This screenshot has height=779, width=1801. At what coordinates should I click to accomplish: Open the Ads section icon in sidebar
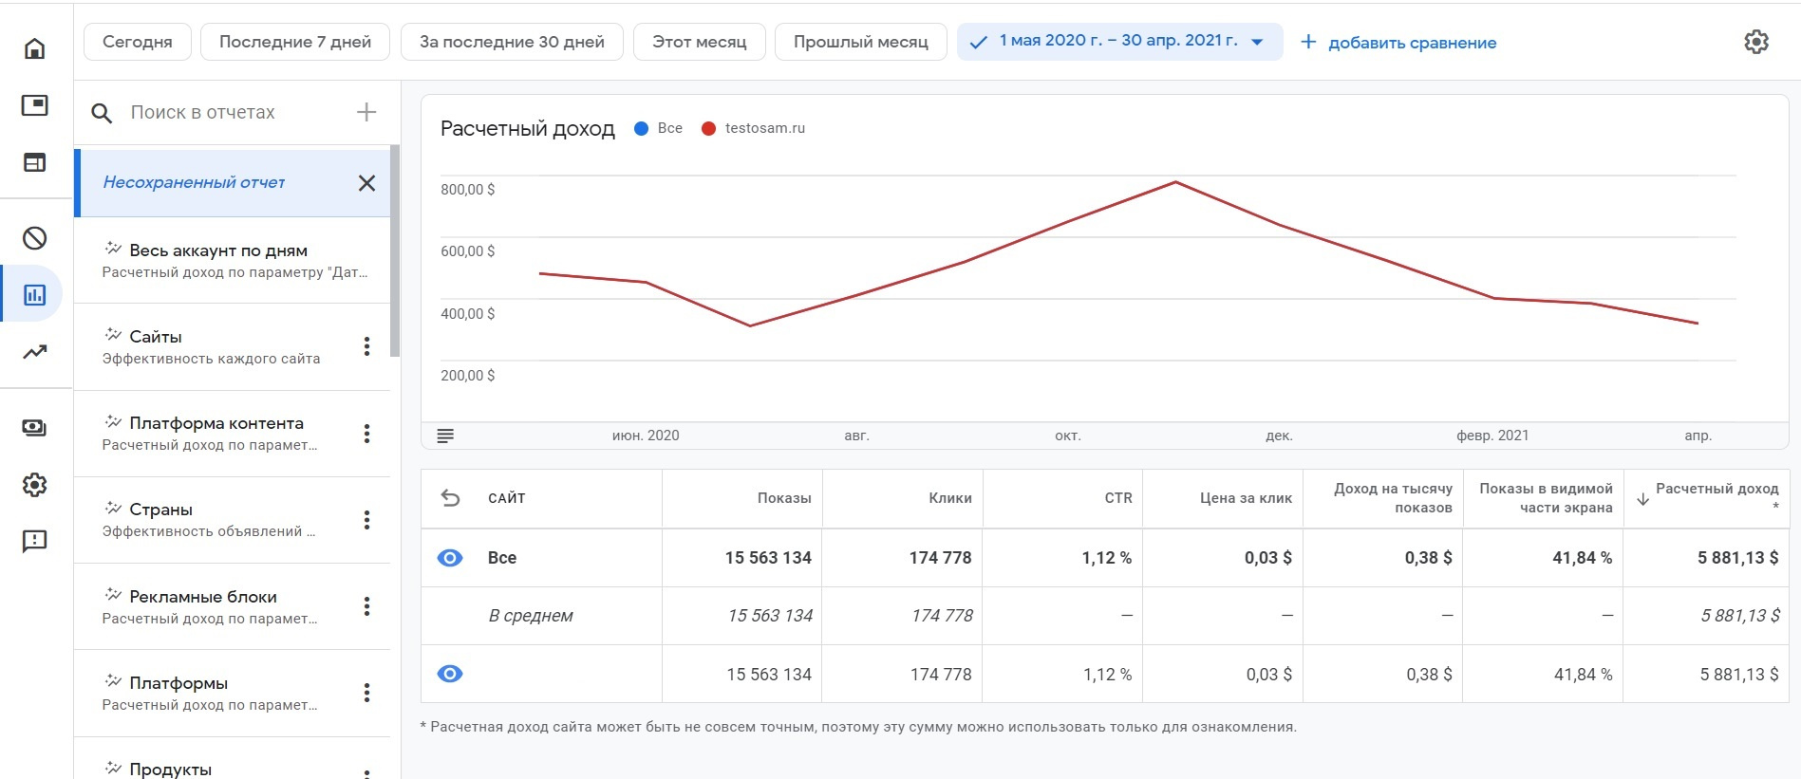click(x=34, y=105)
